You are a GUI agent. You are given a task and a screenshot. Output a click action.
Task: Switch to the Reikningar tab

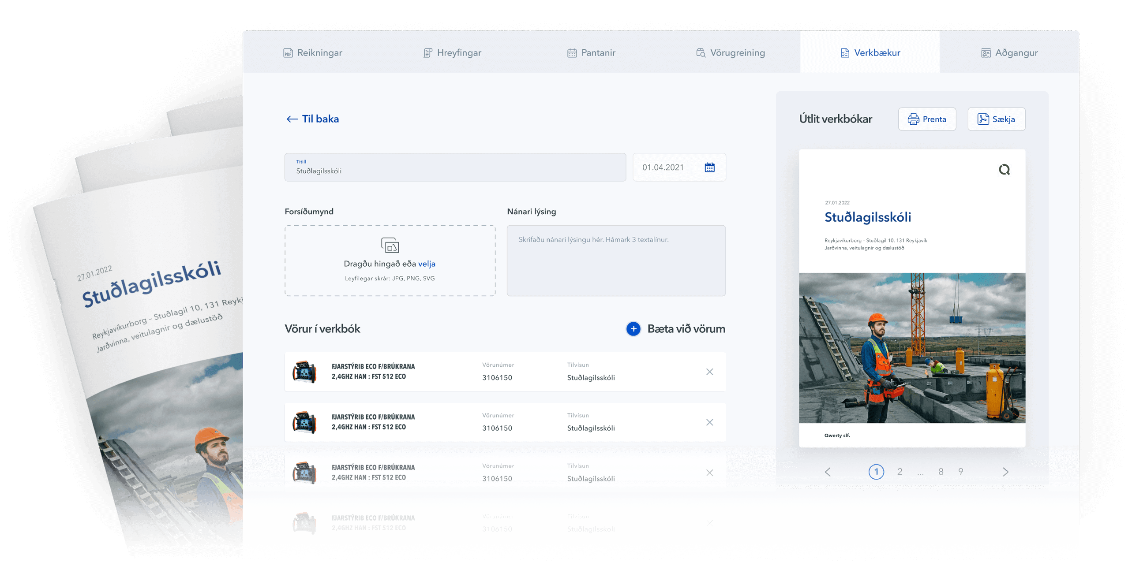(x=313, y=53)
